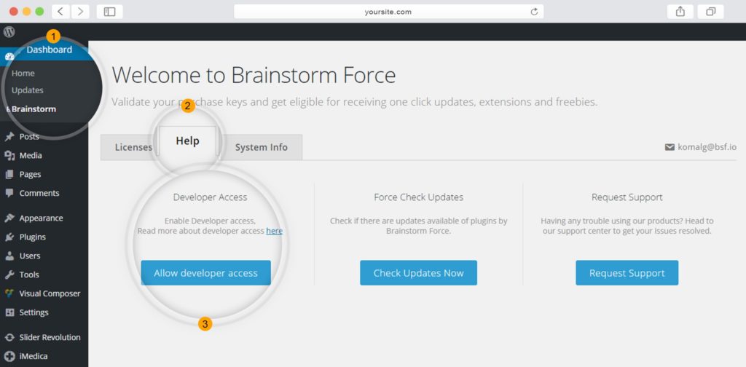Switch to the System Info tab
The width and height of the screenshot is (746, 367).
[261, 147]
